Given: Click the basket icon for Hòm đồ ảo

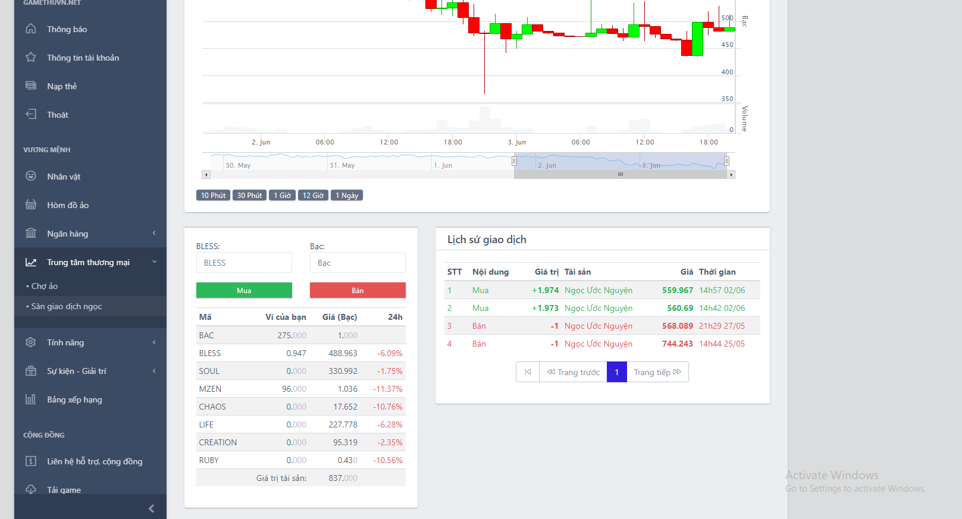Looking at the screenshot, I should point(31,205).
